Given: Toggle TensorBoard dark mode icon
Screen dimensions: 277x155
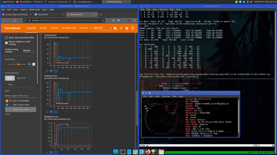Looking at the screenshot, I should (x=115, y=28).
